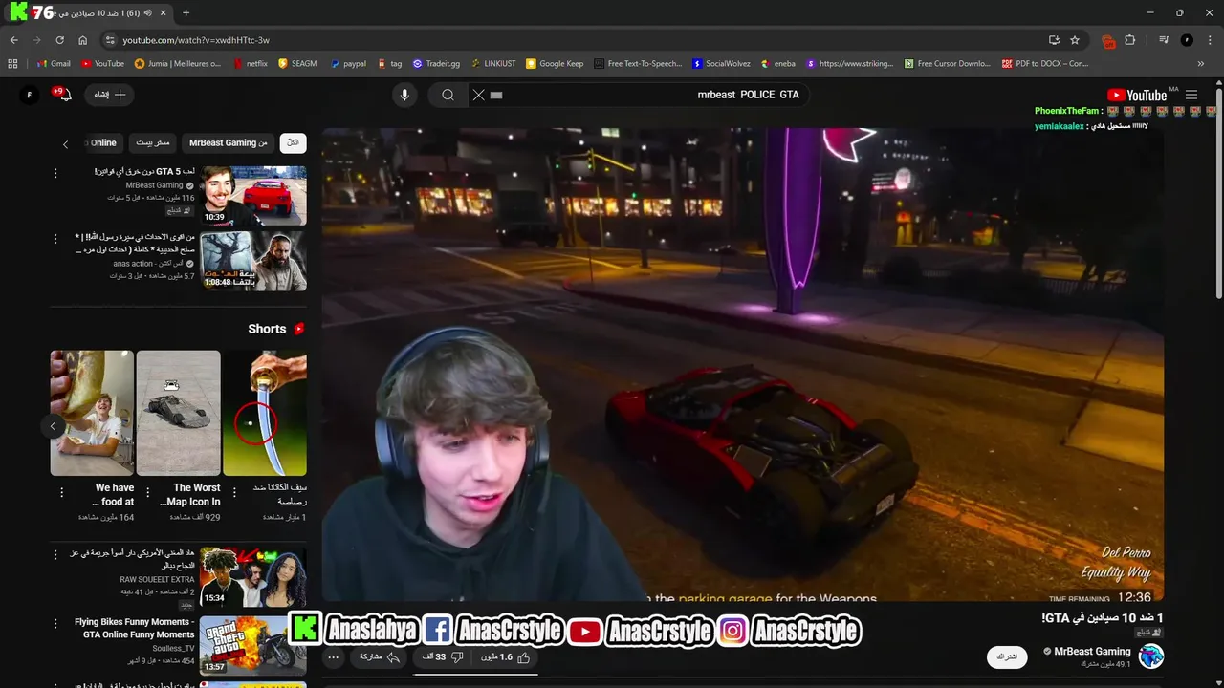Play the 13:57 Flying Bikes video thumbnail
Image resolution: width=1224 pixels, height=688 pixels.
tap(253, 645)
